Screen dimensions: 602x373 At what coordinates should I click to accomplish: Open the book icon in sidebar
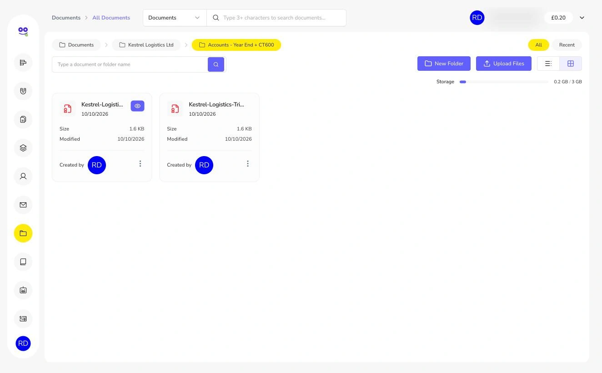[x=23, y=262]
